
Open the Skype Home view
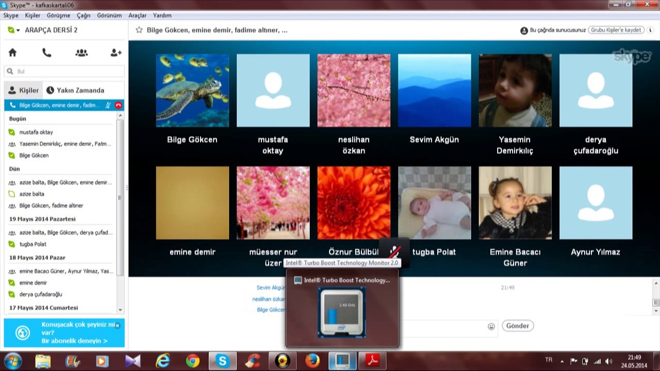pyautogui.click(x=13, y=53)
